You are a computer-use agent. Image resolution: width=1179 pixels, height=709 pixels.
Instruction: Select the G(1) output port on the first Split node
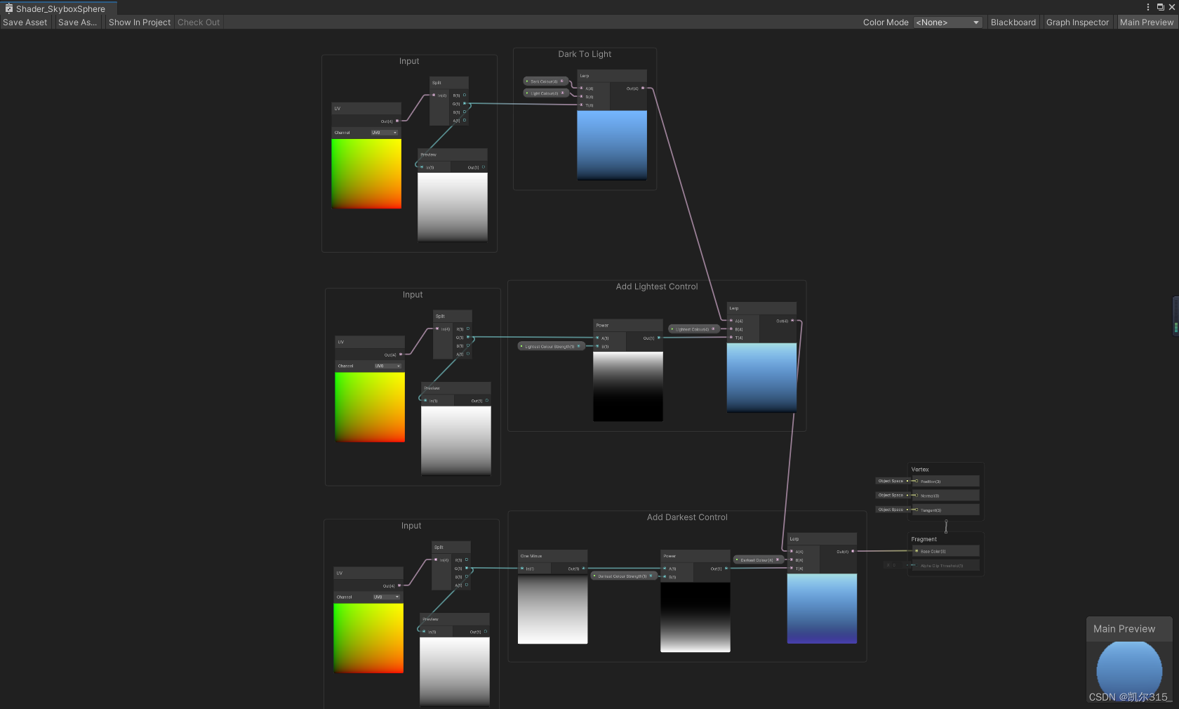(464, 103)
